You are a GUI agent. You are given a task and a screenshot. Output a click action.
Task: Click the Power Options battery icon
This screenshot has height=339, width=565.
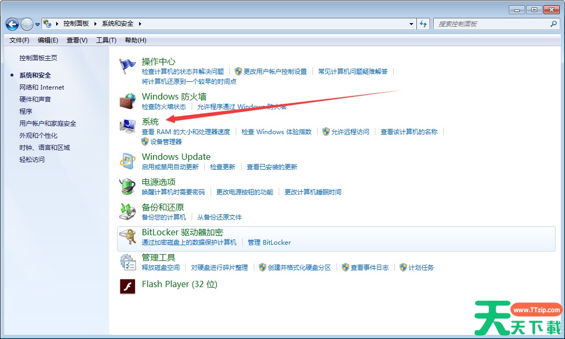click(127, 186)
